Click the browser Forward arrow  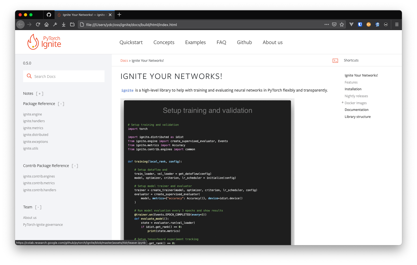pyautogui.click(x=29, y=24)
